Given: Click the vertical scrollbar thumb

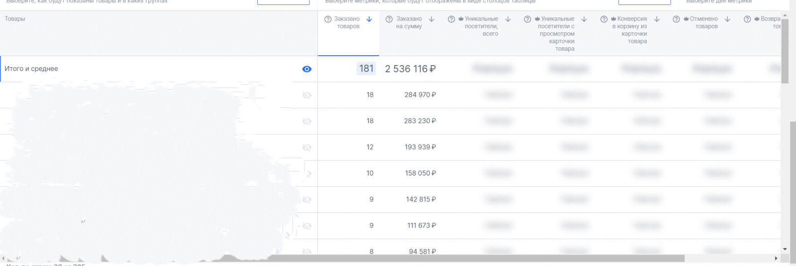Looking at the screenshot, I should [785, 51].
